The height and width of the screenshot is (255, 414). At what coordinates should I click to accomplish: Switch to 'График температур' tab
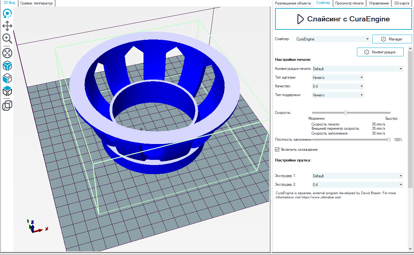coord(36,3)
